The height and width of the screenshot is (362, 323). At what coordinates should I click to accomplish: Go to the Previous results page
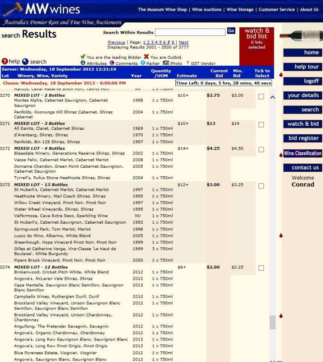(x=116, y=42)
